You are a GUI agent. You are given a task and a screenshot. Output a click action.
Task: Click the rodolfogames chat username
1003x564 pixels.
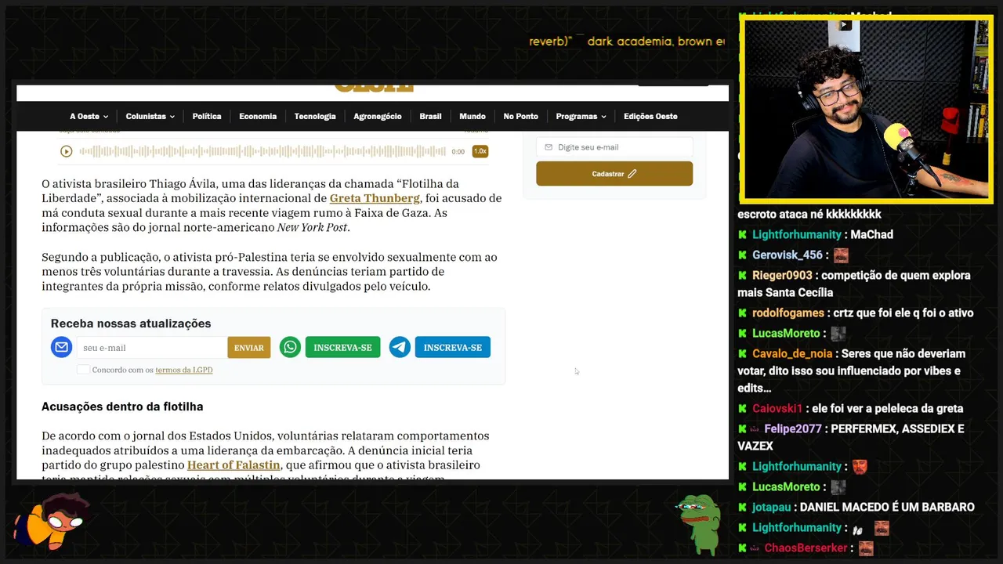point(788,313)
